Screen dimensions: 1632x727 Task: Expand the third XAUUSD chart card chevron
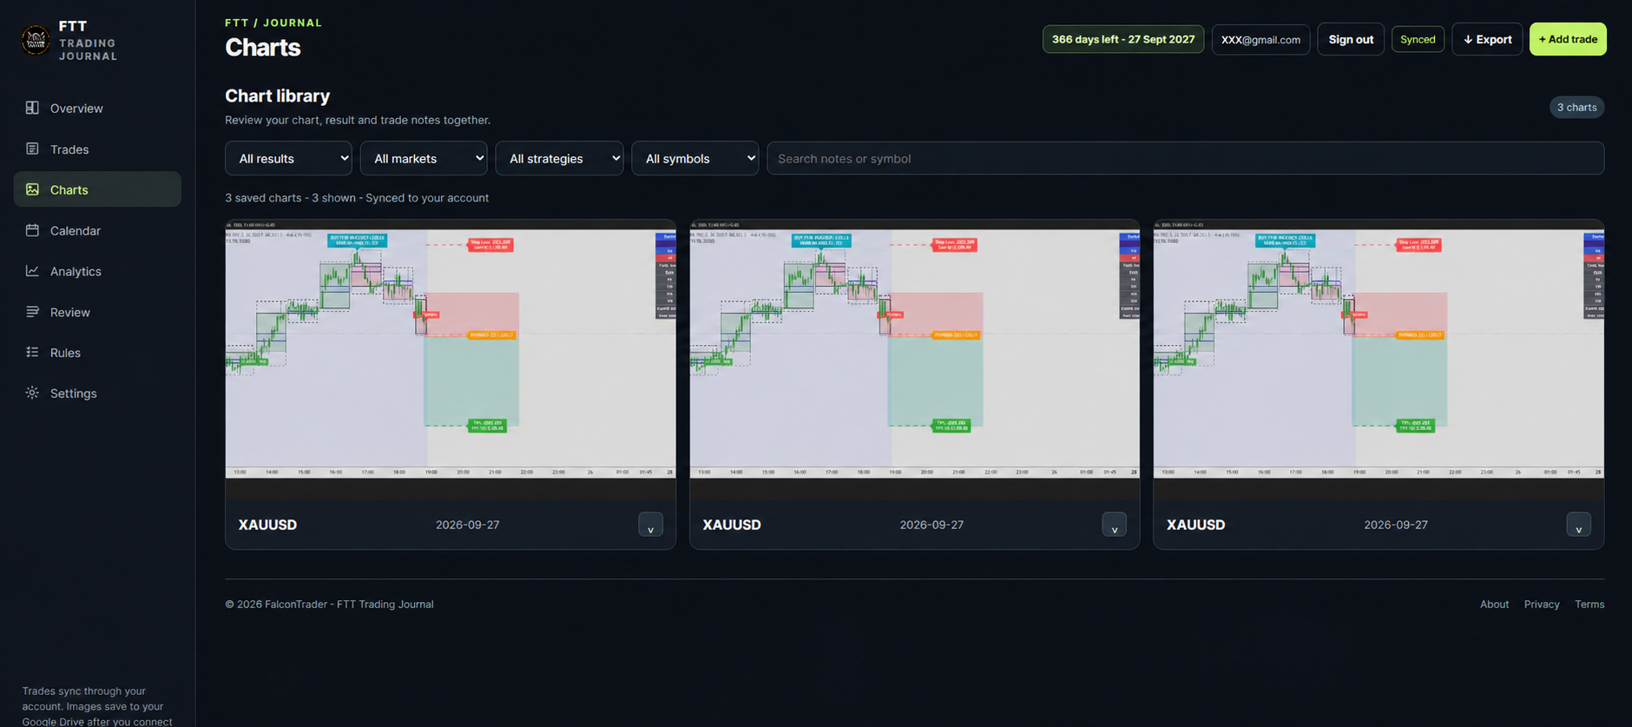[1579, 525]
